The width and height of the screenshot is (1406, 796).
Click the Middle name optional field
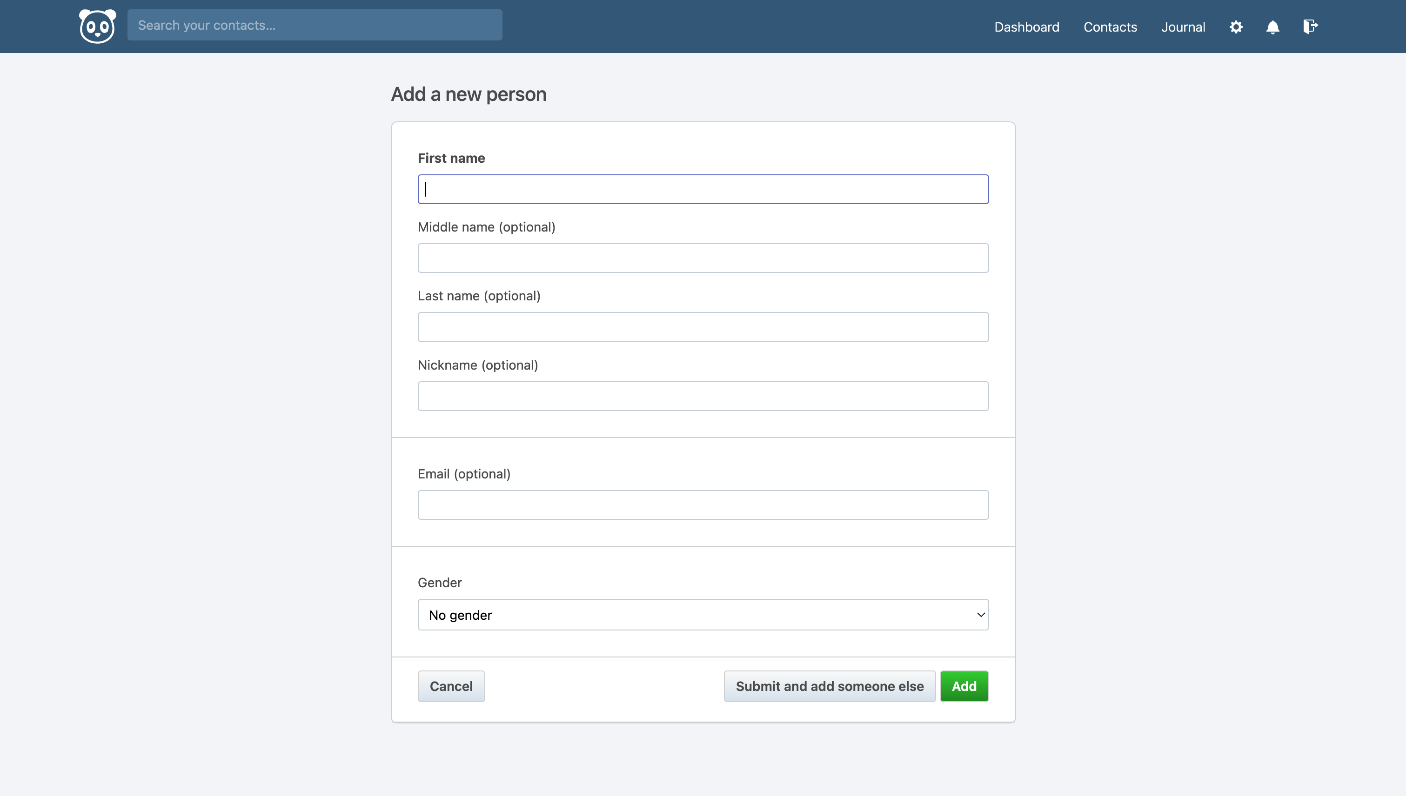(703, 258)
